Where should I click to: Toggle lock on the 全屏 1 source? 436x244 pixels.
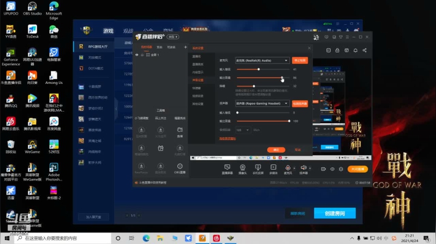coord(142,55)
